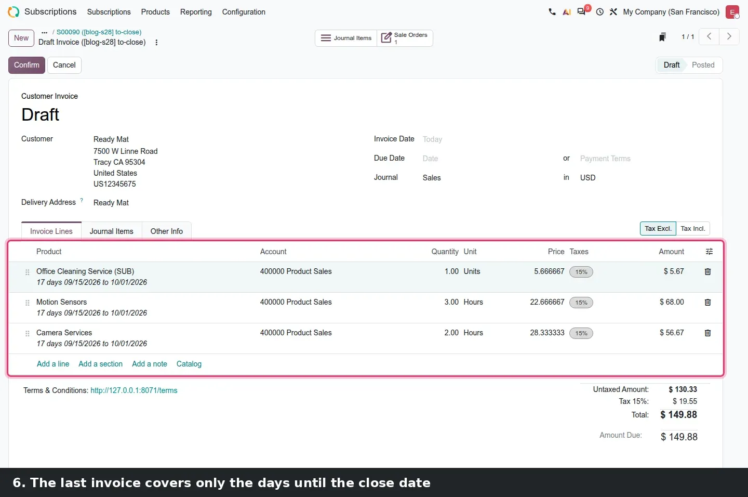Viewport: 748px width, 497px height.
Task: Select the Posted status stage
Action: (703, 65)
